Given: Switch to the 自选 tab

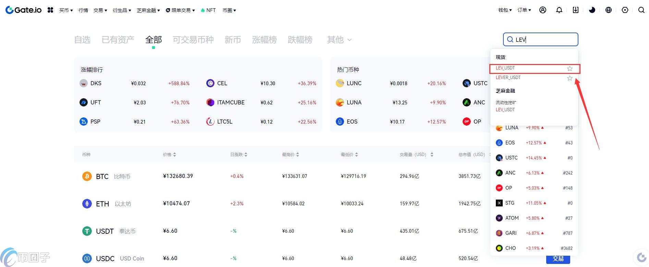Looking at the screenshot, I should coord(82,40).
